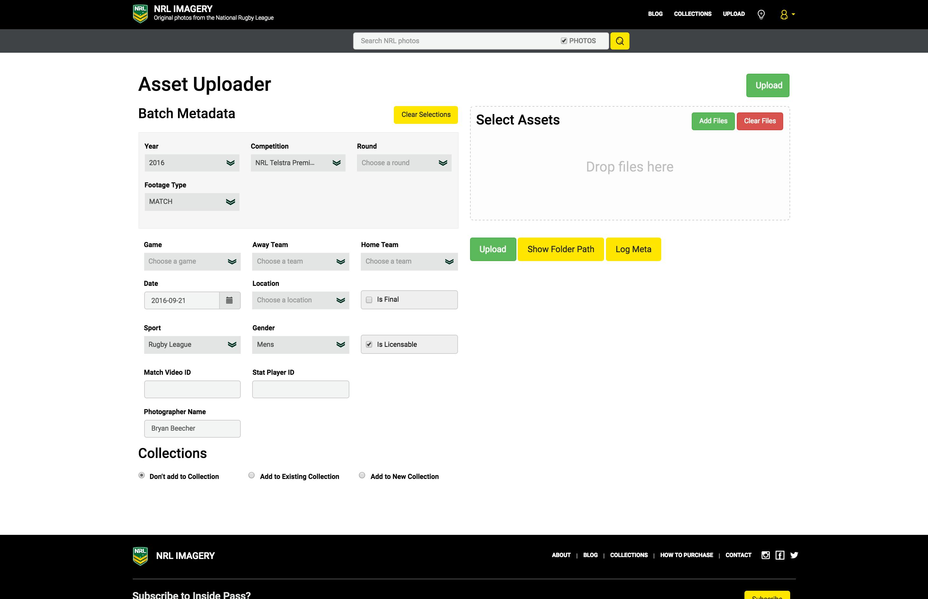Click the Twitter icon in the footer
Viewport: 928px width, 599px height.
794,555
